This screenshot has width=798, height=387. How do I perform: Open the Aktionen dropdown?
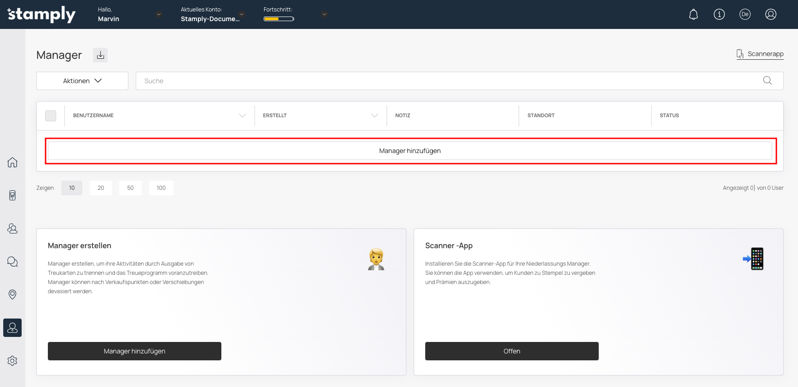82,81
